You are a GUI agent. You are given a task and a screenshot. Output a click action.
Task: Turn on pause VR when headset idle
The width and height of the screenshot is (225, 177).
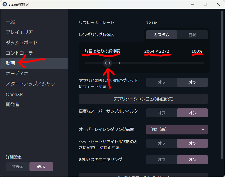pos(192,143)
